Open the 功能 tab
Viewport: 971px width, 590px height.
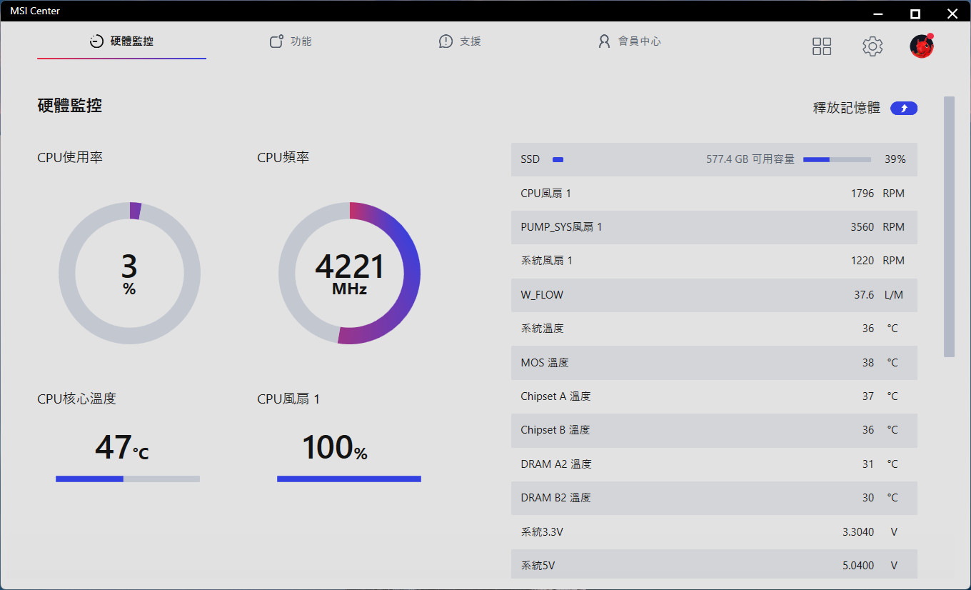tap(291, 41)
